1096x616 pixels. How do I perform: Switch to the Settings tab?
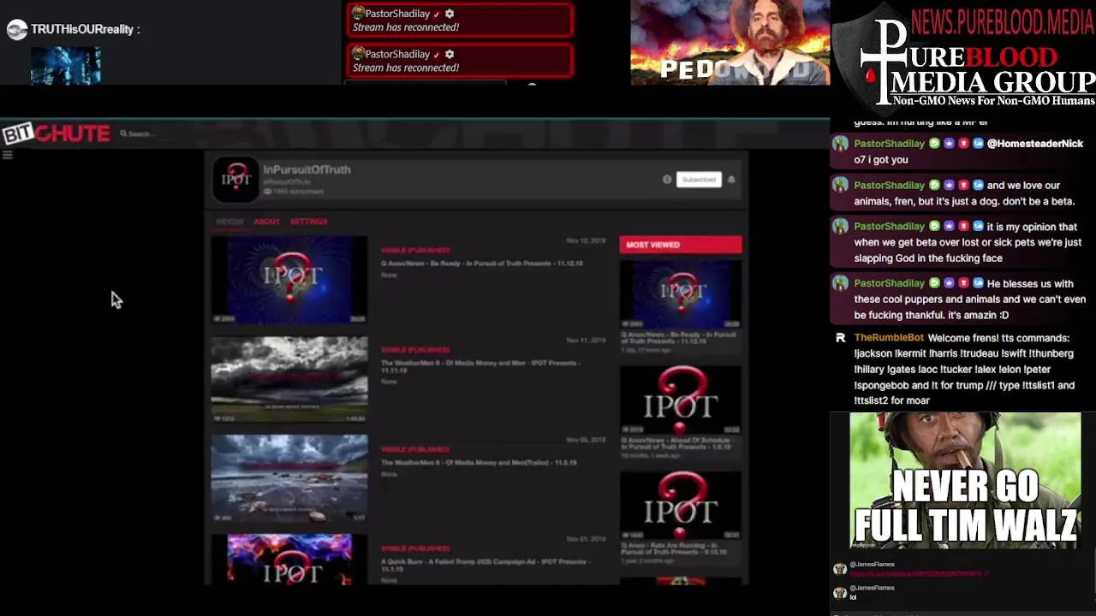(x=308, y=222)
